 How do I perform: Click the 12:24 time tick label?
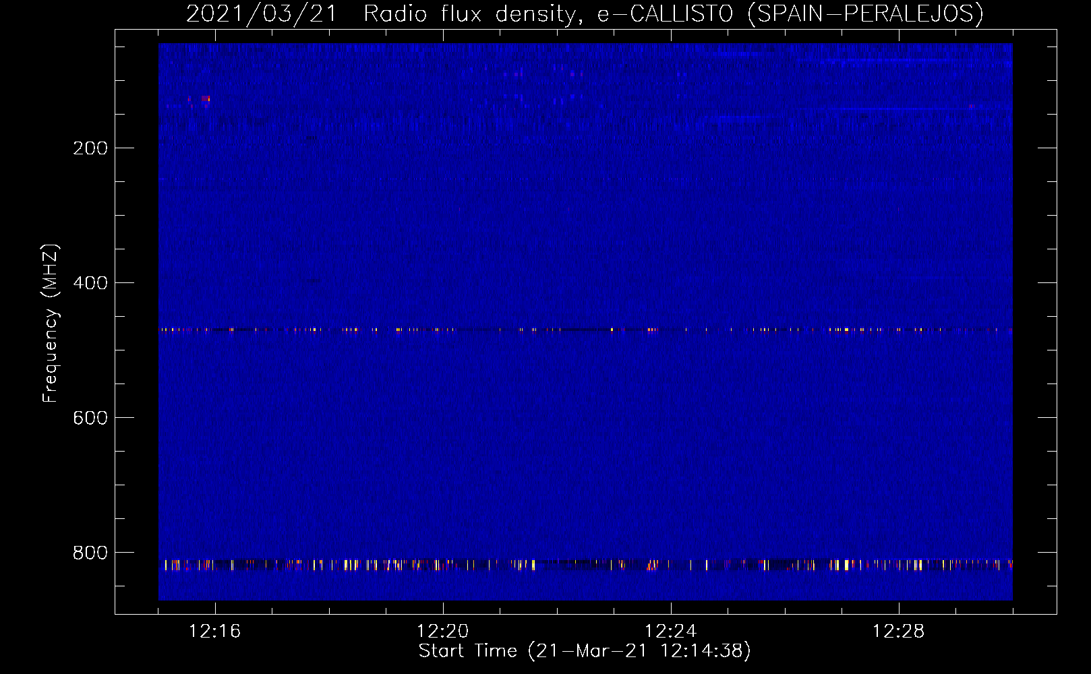click(x=671, y=632)
